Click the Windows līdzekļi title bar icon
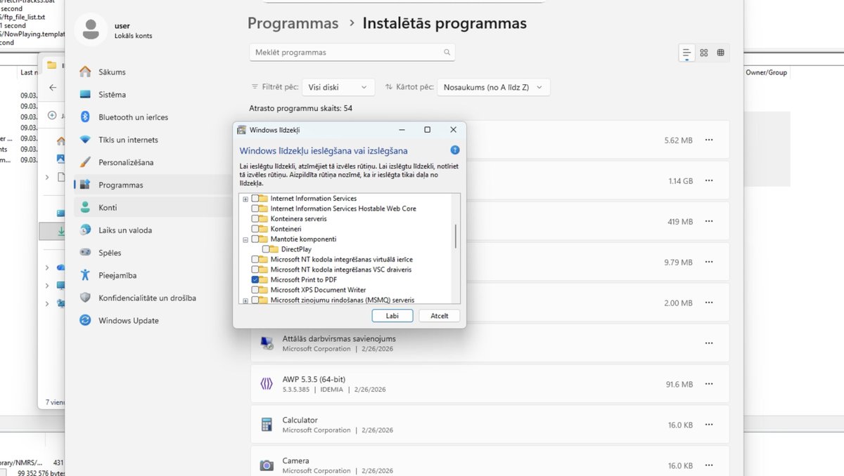The height and width of the screenshot is (476, 844). coord(241,130)
